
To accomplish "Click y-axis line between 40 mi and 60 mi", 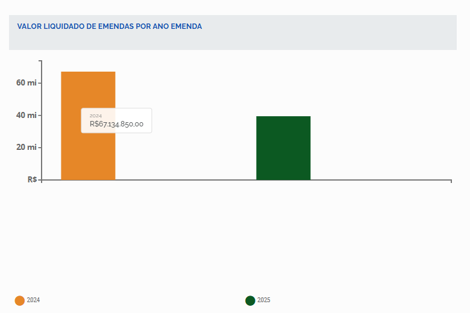I will click(41, 99).
